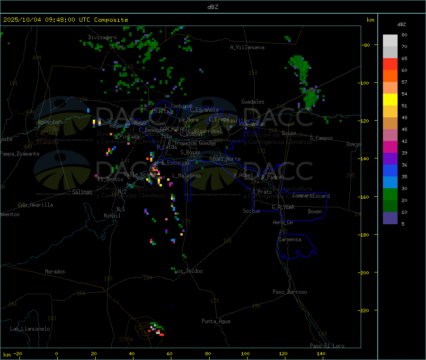
Task: Click the Cda_Amarilla map label
Action: click(x=35, y=205)
